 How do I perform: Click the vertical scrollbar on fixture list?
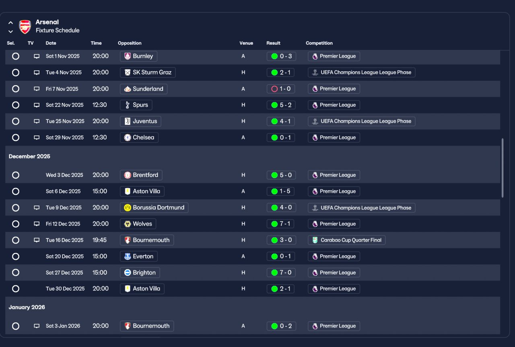503,168
